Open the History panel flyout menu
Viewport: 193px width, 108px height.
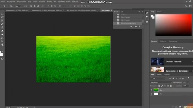pos(142,12)
